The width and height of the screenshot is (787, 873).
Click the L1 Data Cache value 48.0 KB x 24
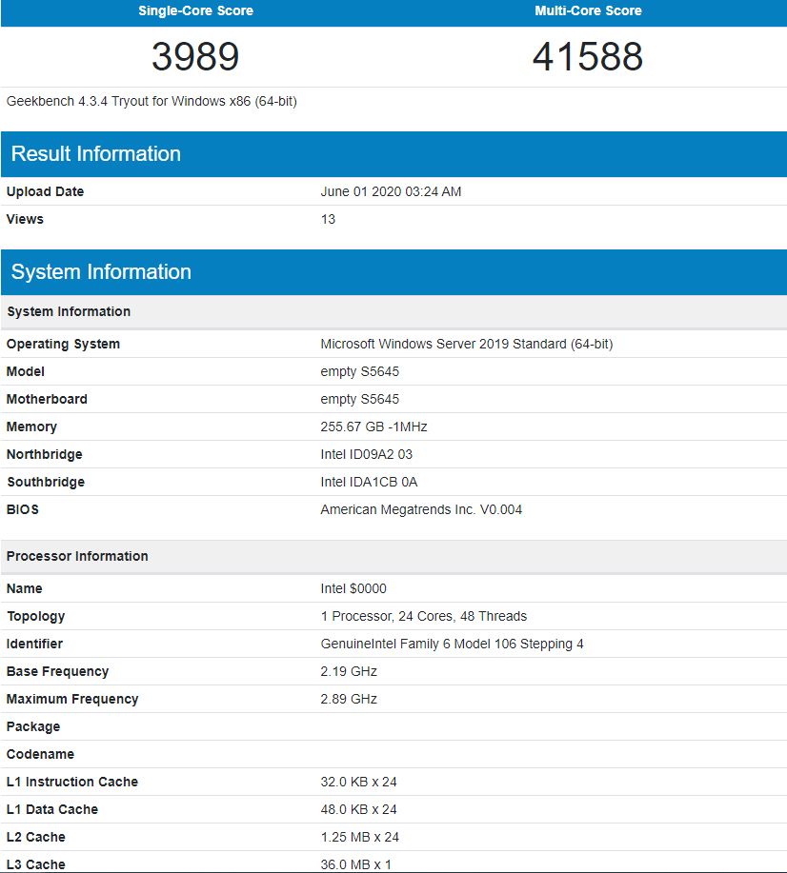(x=358, y=809)
